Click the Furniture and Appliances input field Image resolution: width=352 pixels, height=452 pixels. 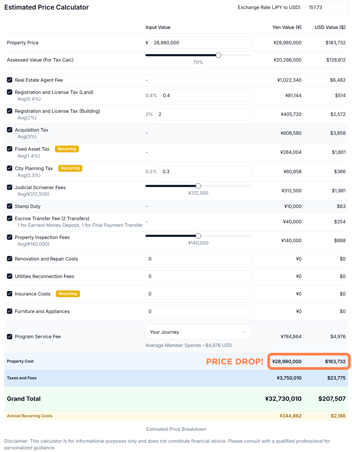click(198, 311)
